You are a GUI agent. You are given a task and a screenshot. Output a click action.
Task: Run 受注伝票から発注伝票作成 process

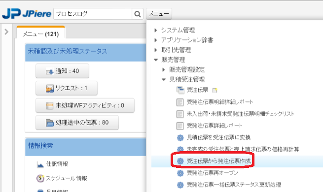tap(218, 161)
